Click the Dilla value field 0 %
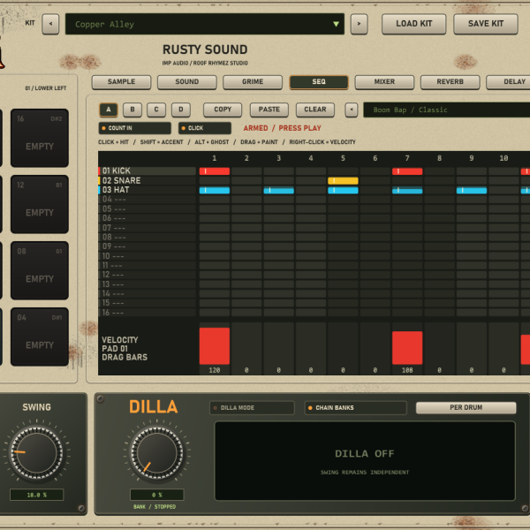The image size is (530, 530). pyautogui.click(x=157, y=495)
